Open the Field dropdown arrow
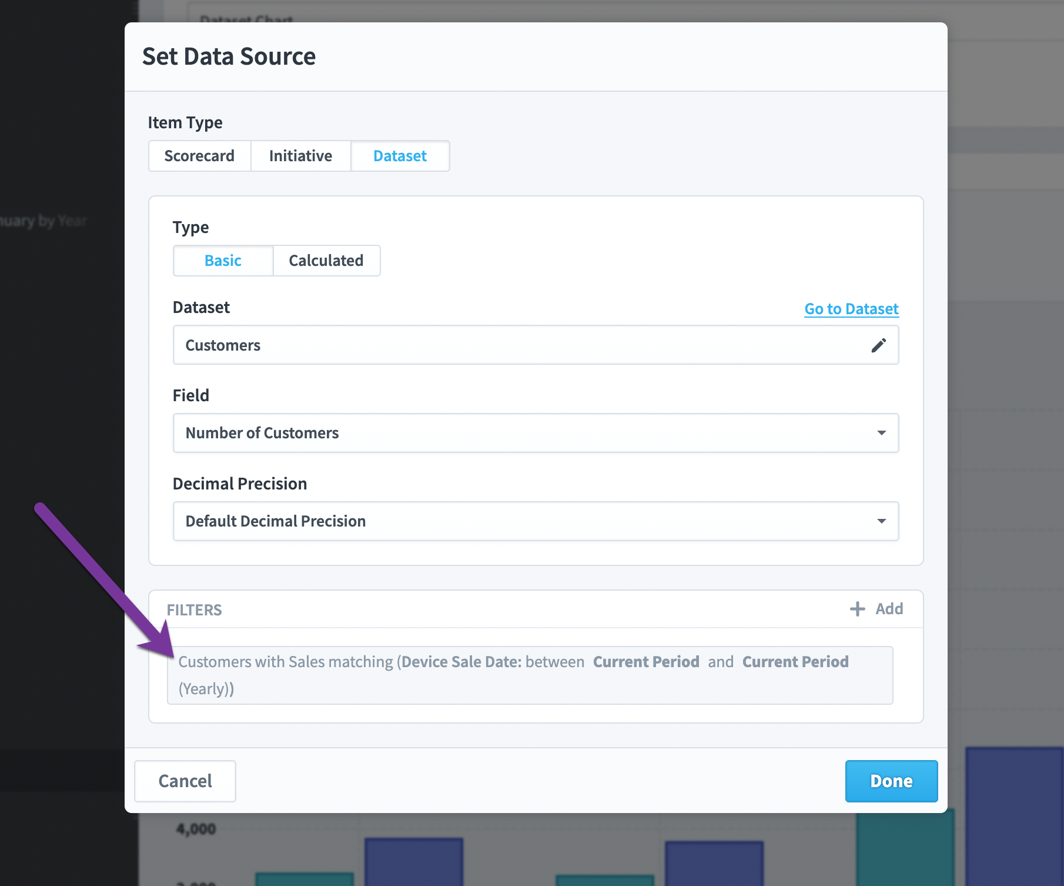Screen dimensions: 1064x886 coord(881,433)
